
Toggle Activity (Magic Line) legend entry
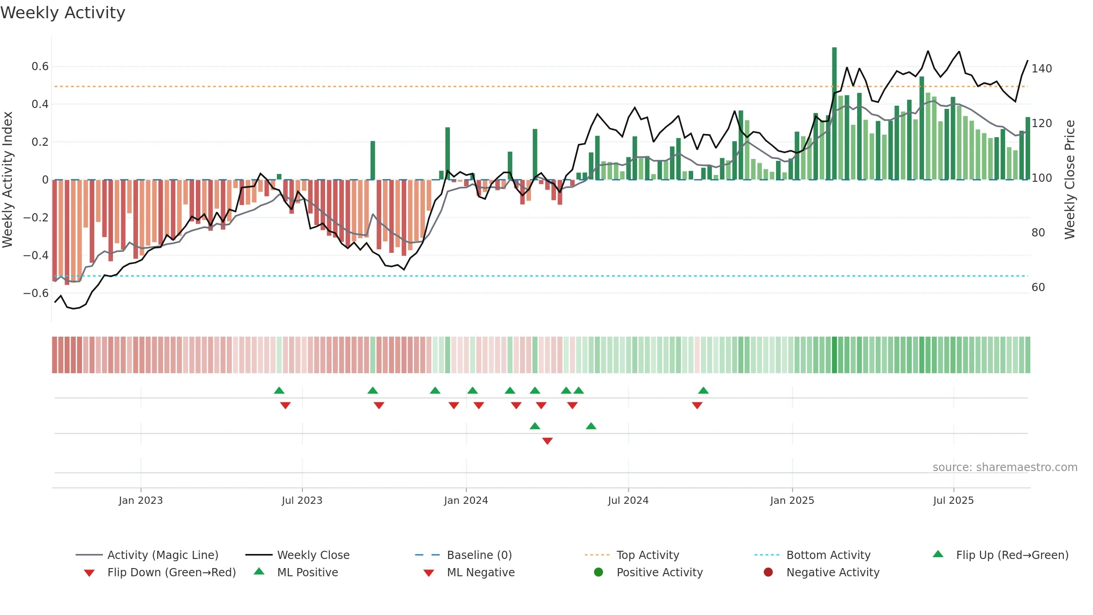click(147, 555)
